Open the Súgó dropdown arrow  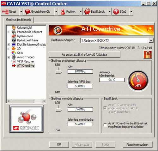[131, 12]
